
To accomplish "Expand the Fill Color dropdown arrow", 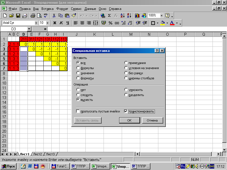I will tap(167, 23).
